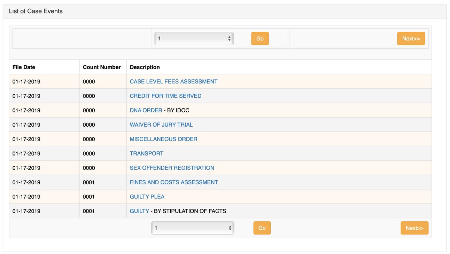Open the GUILTY PLEA link

pyautogui.click(x=147, y=197)
